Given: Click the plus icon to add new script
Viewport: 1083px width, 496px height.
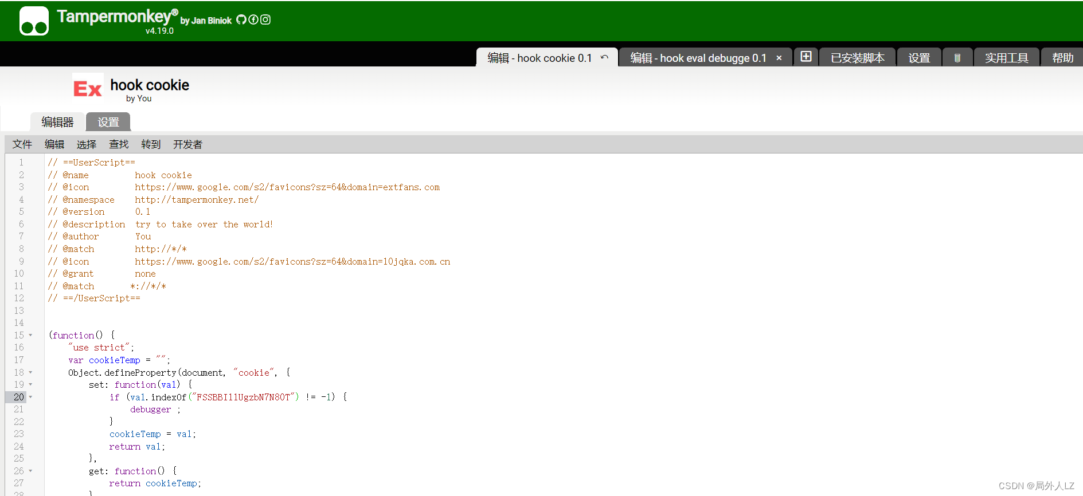Looking at the screenshot, I should tap(806, 57).
